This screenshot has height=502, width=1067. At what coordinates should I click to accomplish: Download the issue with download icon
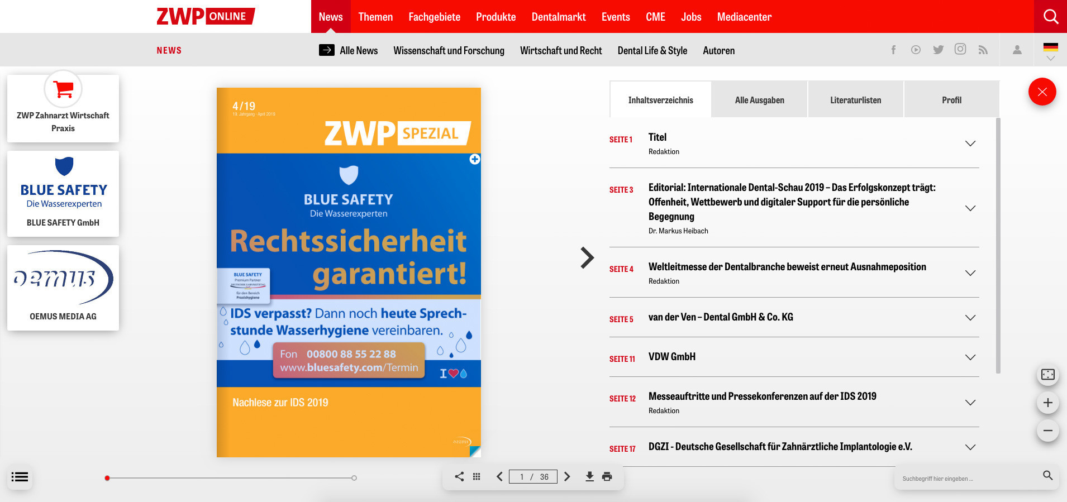pyautogui.click(x=589, y=476)
